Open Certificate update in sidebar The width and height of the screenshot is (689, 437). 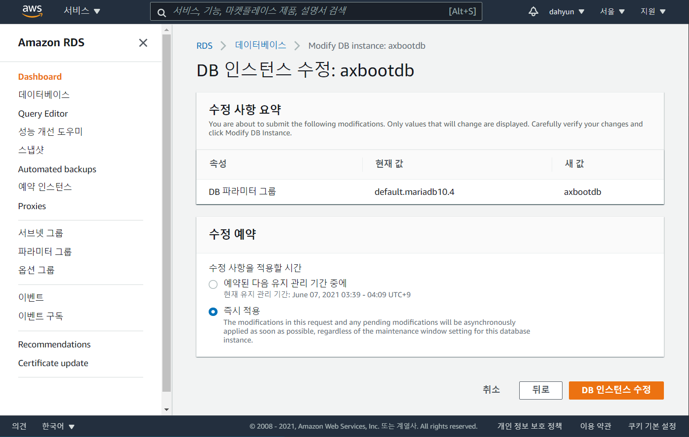[x=53, y=363]
